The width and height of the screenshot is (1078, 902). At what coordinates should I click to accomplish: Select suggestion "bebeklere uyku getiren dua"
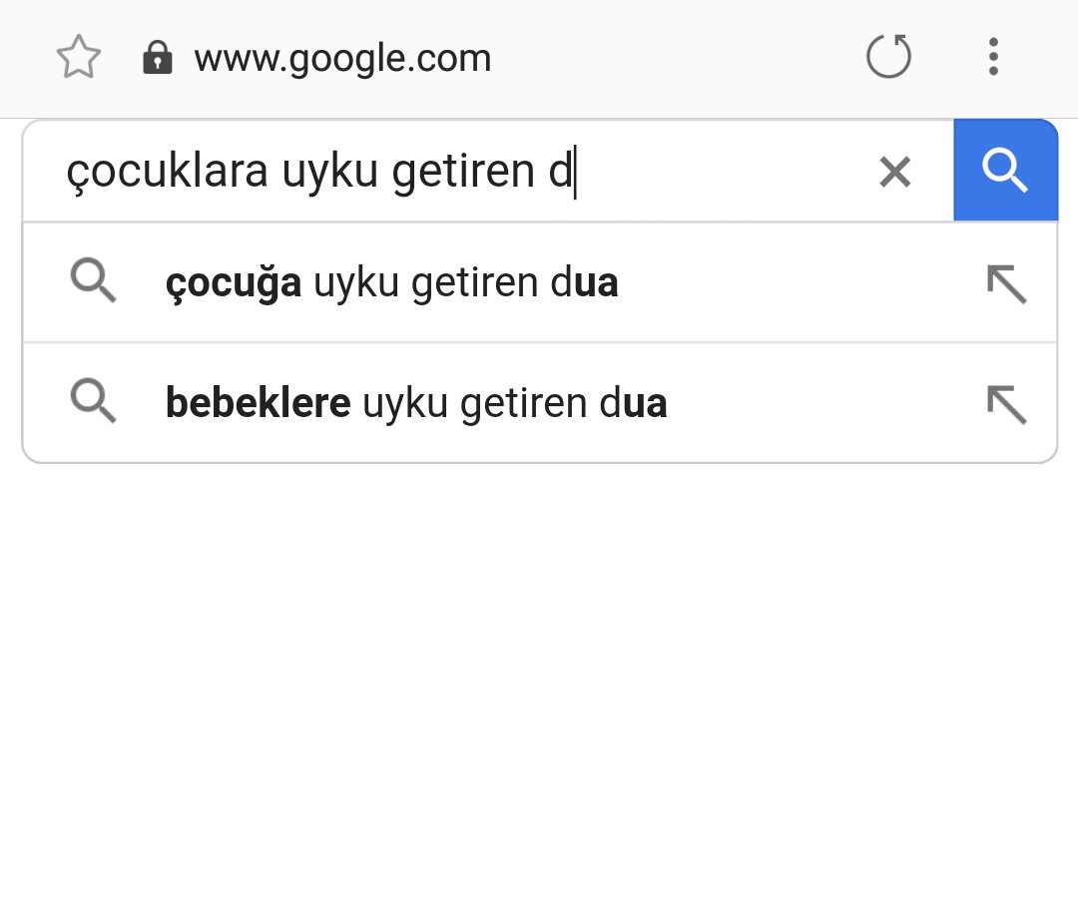[x=540, y=403]
